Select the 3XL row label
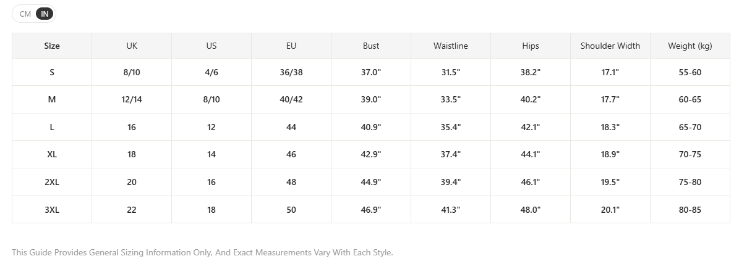 pos(52,210)
